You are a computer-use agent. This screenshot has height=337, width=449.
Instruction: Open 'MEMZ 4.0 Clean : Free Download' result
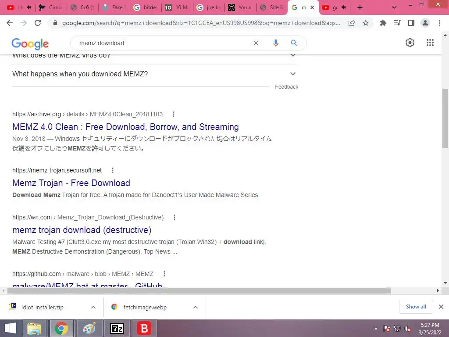click(x=125, y=127)
